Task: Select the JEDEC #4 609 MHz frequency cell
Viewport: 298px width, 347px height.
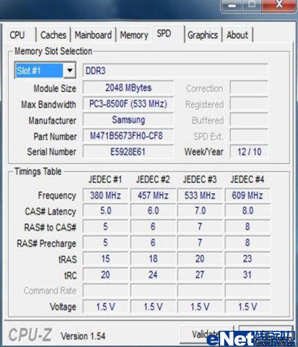Action: (247, 195)
